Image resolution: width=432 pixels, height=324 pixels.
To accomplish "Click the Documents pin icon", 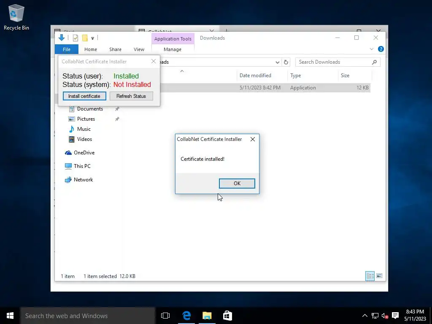I will pyautogui.click(x=117, y=109).
